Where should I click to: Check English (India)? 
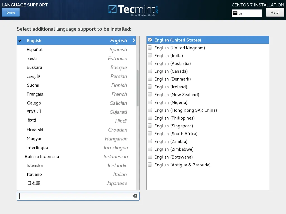point(150,55)
